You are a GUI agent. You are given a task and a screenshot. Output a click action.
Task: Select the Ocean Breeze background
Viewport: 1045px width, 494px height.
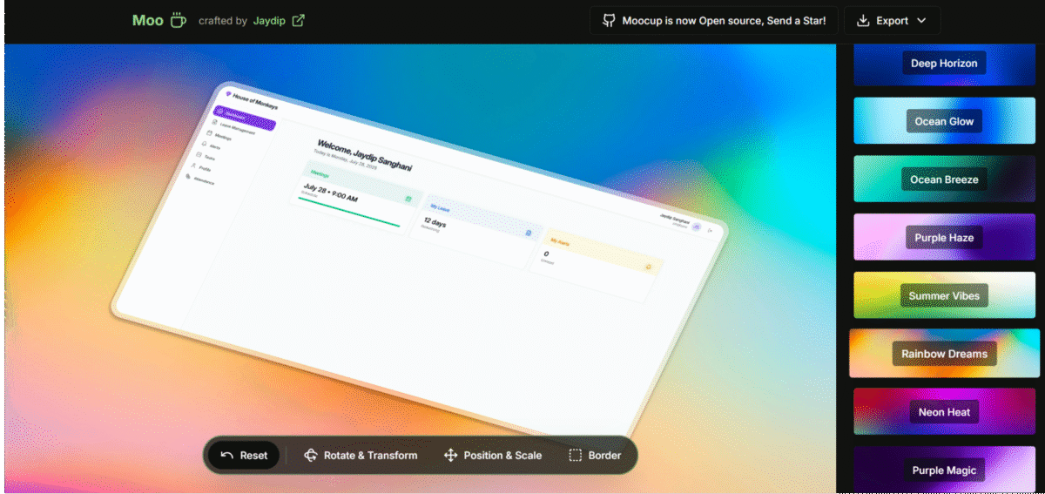coord(945,179)
